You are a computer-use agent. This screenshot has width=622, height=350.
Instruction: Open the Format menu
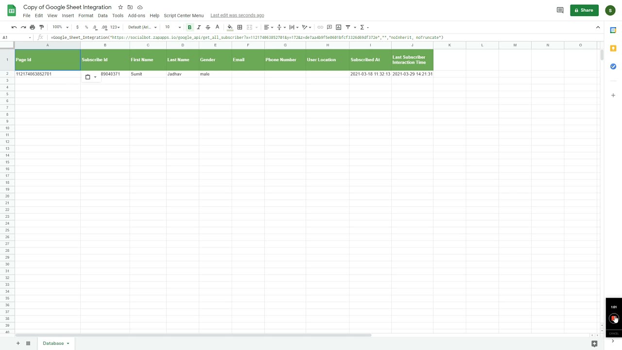point(86,16)
